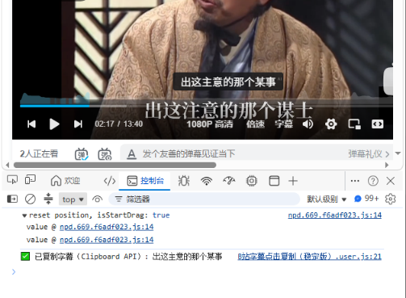
Task: Open the Network wifi tab
Action: click(207, 181)
